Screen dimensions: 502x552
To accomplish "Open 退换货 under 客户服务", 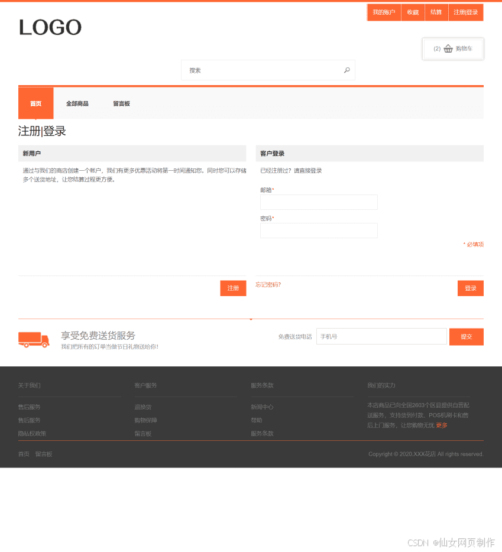I will click(x=142, y=407).
